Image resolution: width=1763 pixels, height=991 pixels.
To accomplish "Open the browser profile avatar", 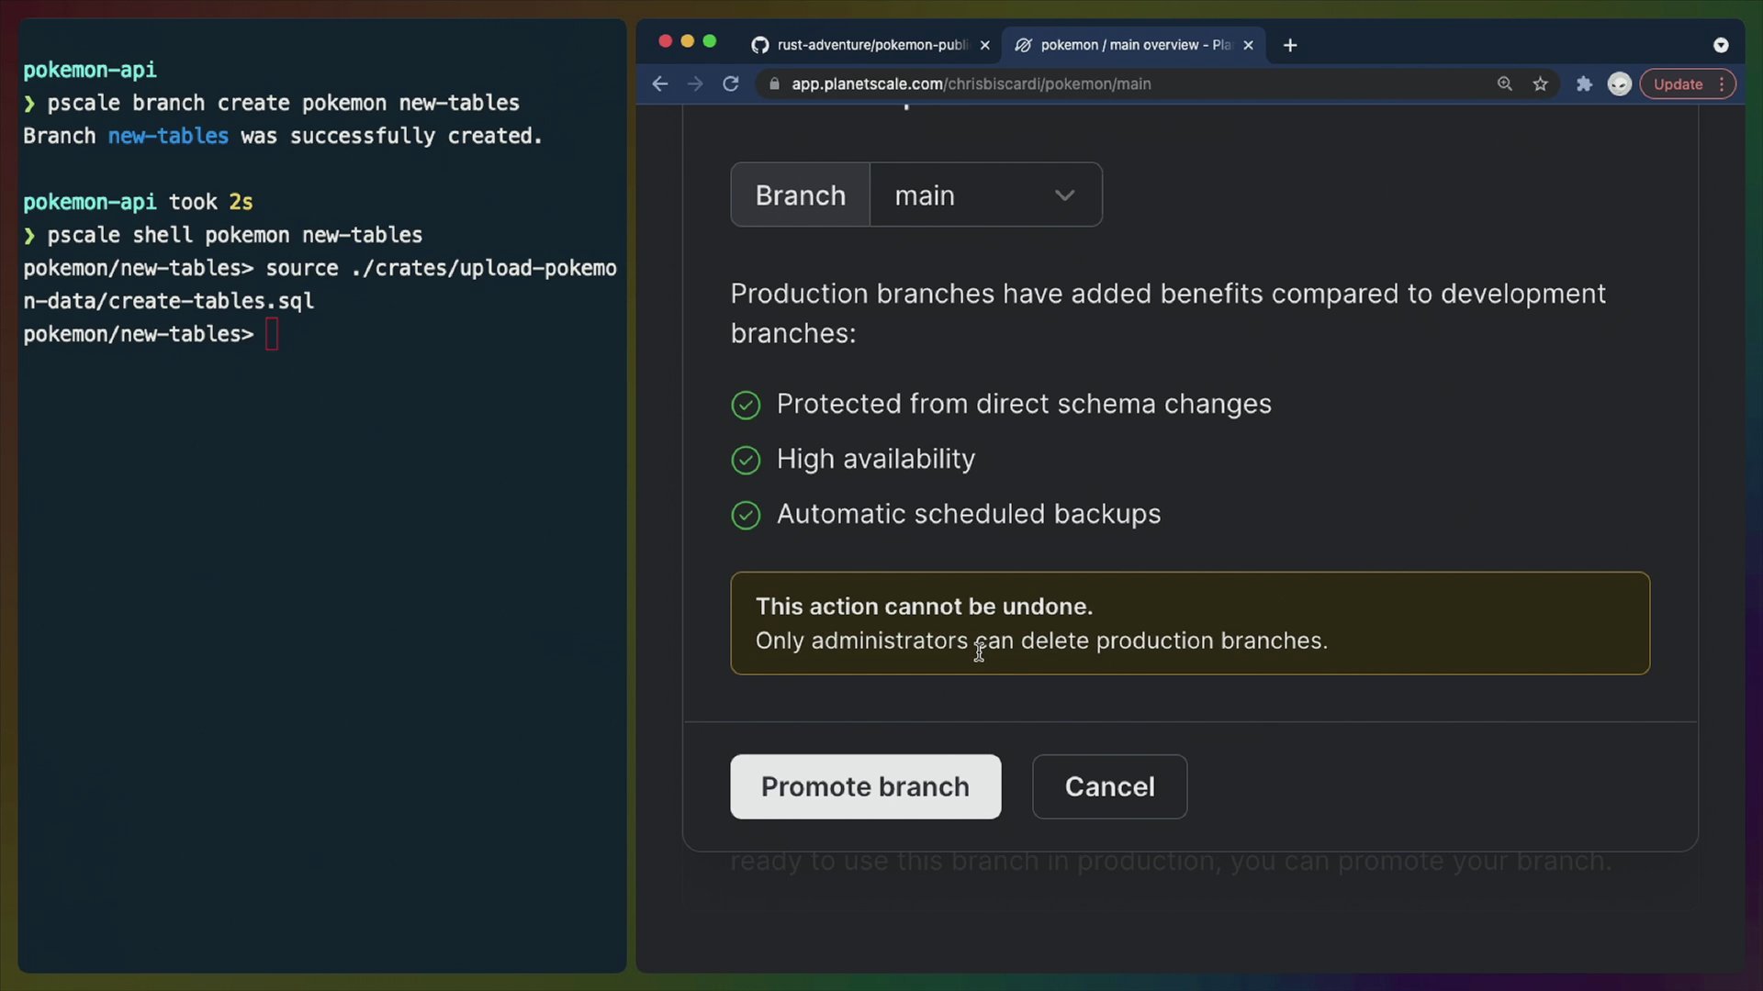I will click(1619, 84).
